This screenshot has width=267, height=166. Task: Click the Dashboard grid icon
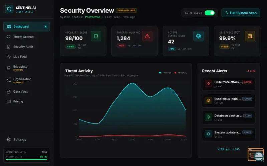tap(9, 27)
